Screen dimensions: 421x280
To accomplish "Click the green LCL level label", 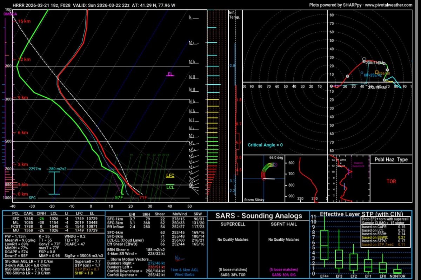I will click(170, 187).
